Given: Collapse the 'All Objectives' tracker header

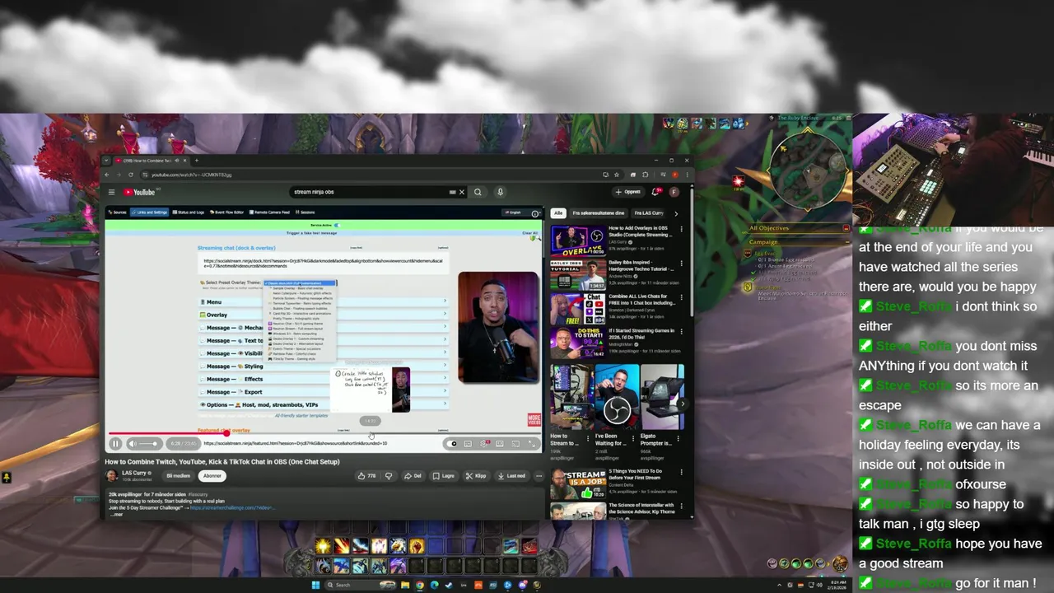Looking at the screenshot, I should 846,228.
